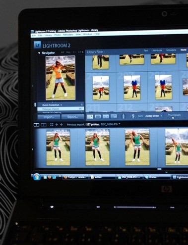Click the filmstrip grid view shortcut icon
Screen dimensions: 188x245
point(52,125)
